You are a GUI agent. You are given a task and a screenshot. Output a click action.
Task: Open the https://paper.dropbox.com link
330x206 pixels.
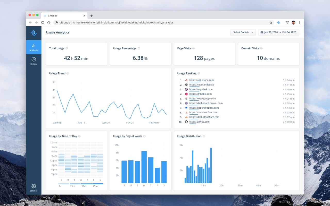coord(204,108)
